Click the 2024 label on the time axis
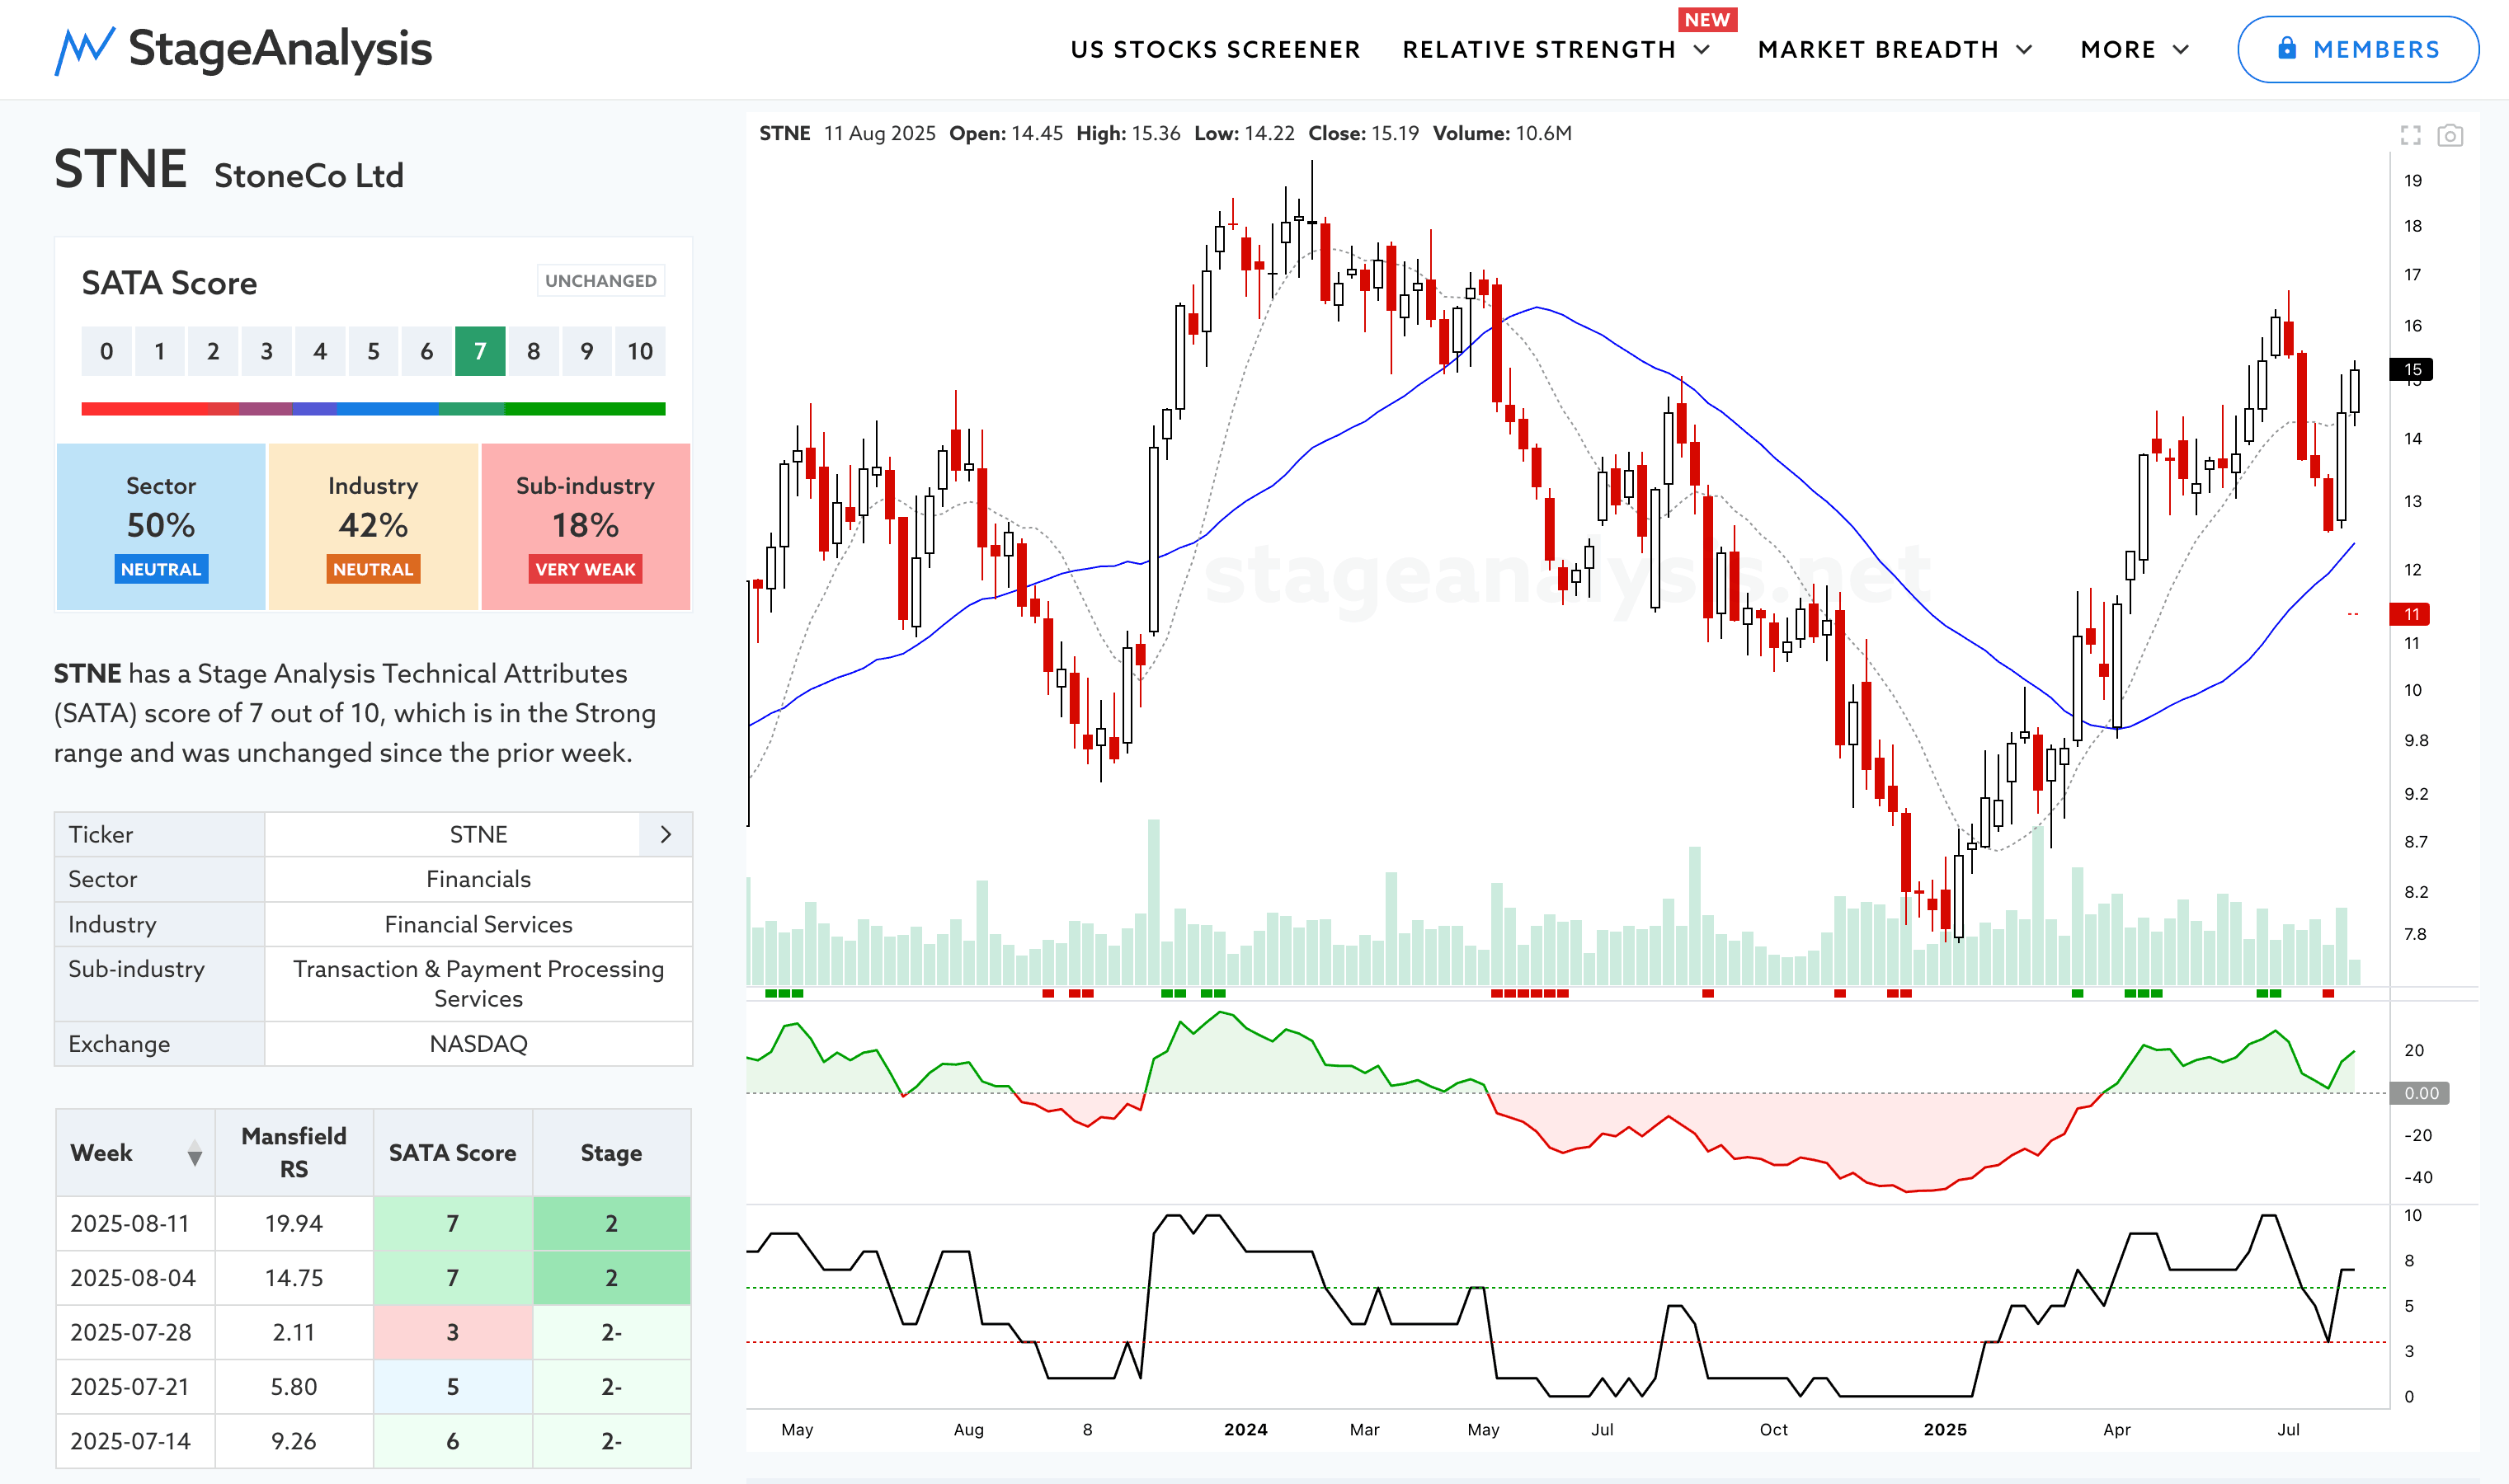 (1245, 1429)
